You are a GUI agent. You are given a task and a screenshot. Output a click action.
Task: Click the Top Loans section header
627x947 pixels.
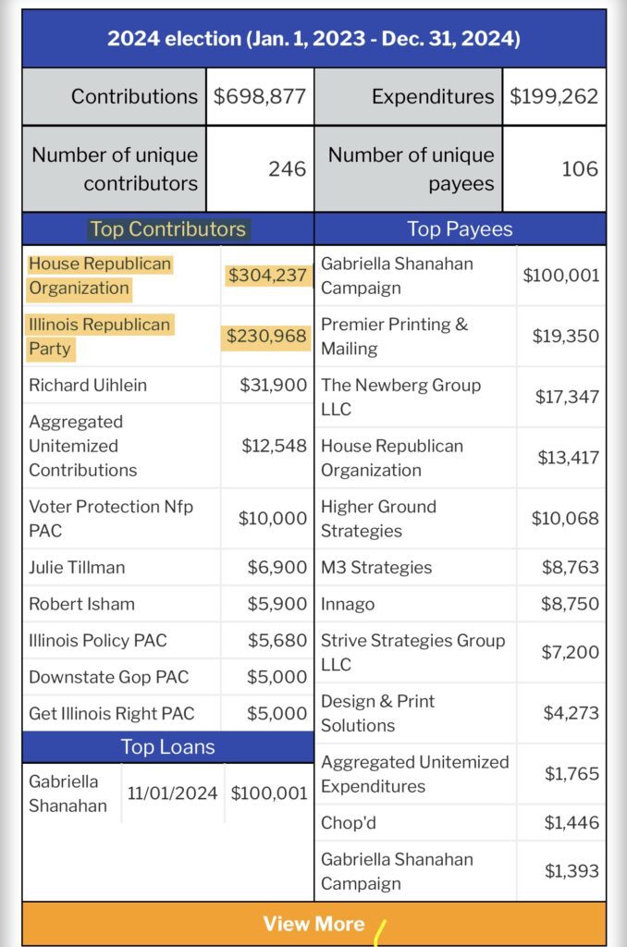point(167,747)
